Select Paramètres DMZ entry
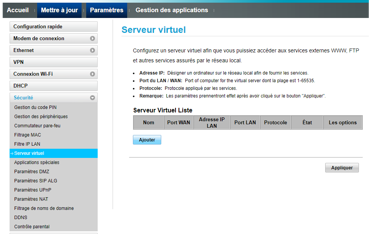 click(x=32, y=172)
